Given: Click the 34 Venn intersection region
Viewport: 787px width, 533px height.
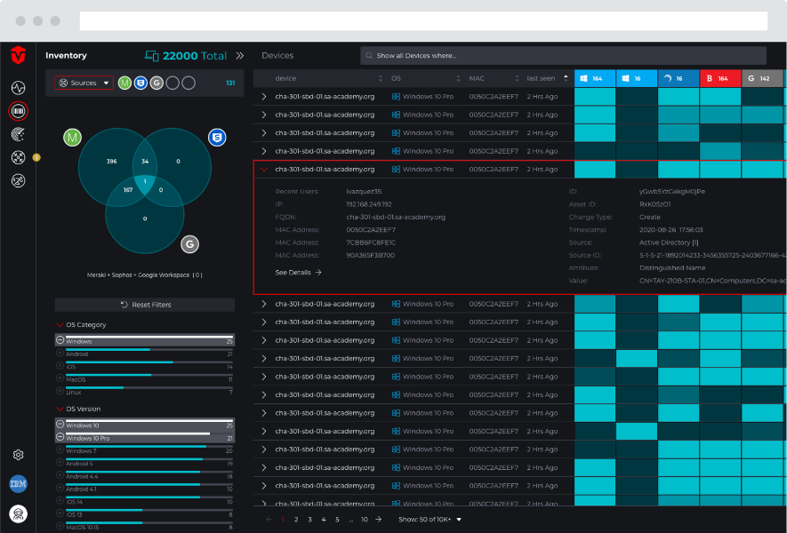Looking at the screenshot, I should click(x=145, y=162).
